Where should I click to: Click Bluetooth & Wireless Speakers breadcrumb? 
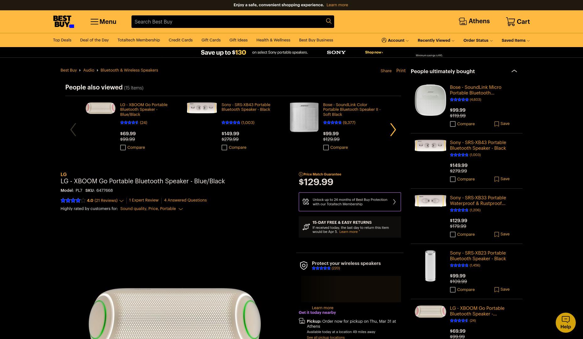129,70
